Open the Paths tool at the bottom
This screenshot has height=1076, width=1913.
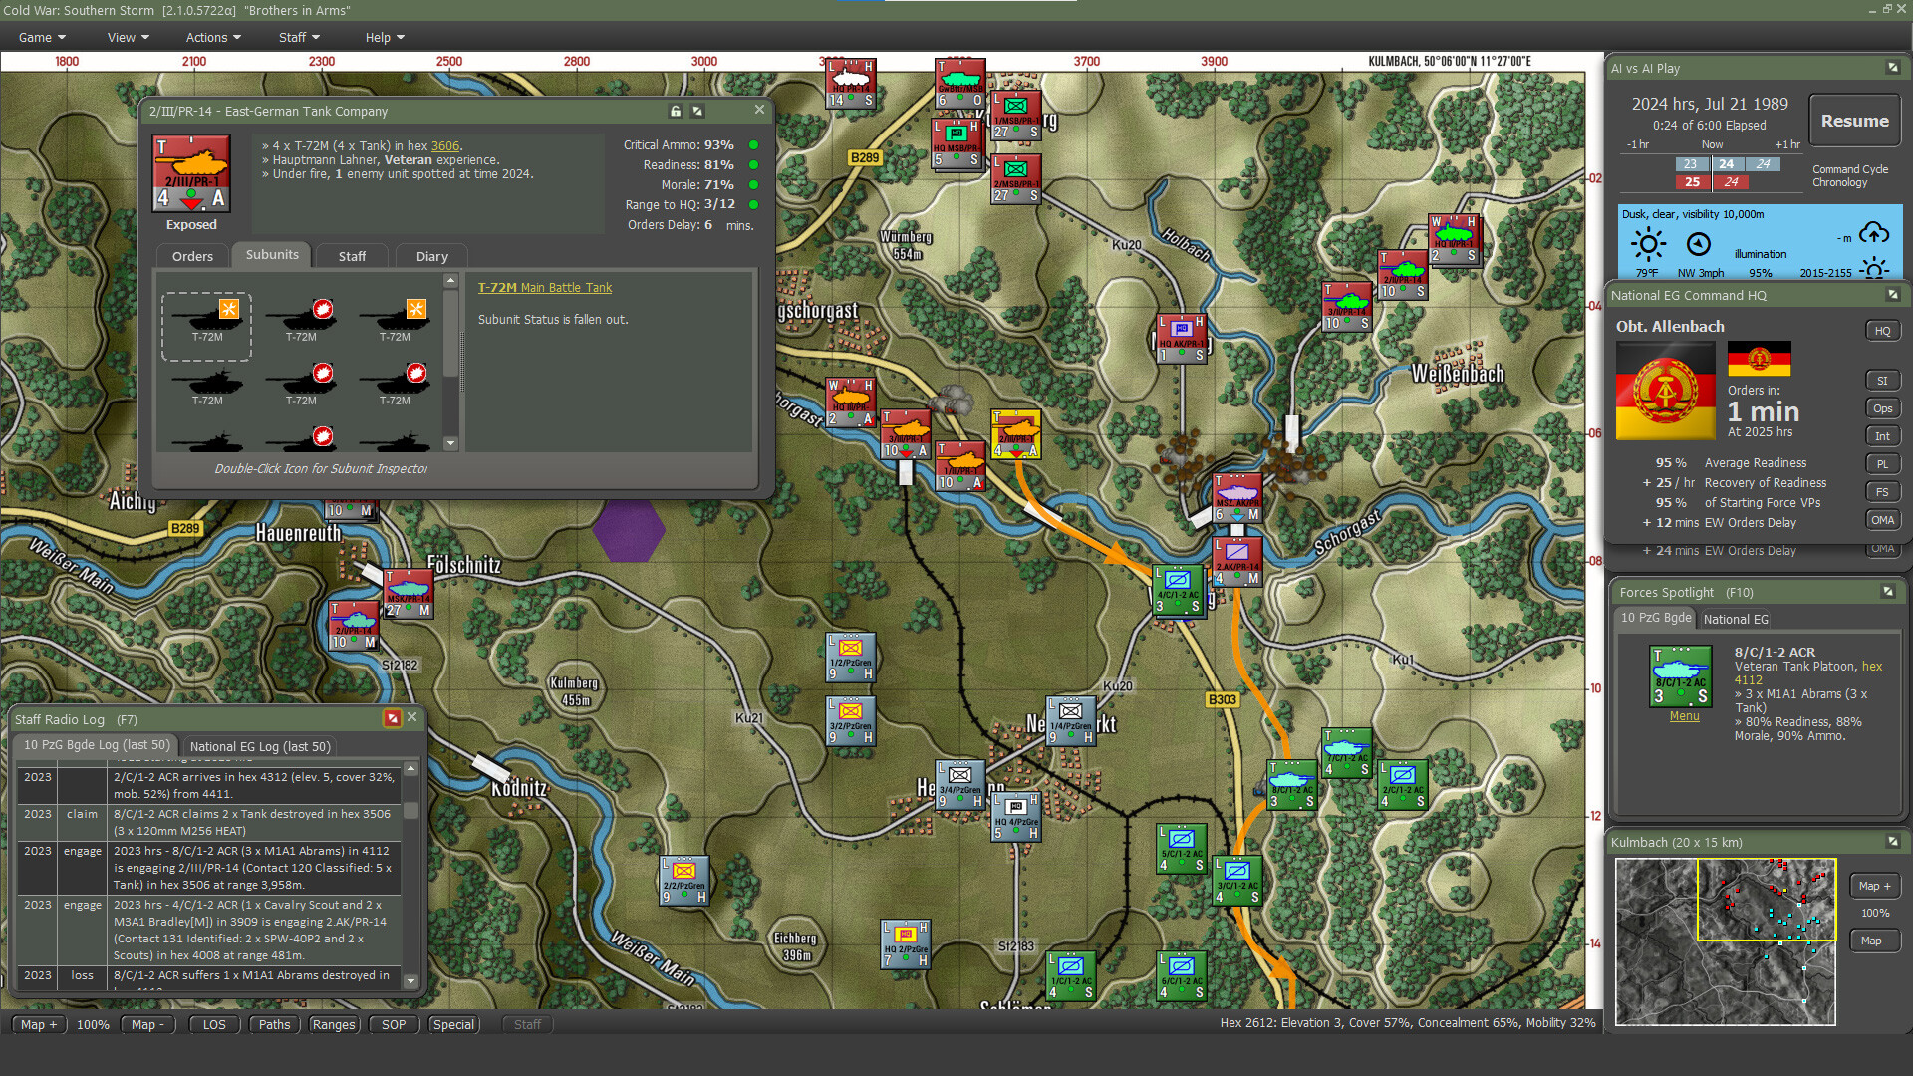(274, 1024)
